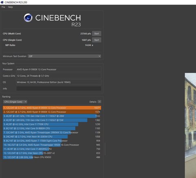
Task: Select ranking row 8 Xeon W-3265M
Action: pos(52,136)
